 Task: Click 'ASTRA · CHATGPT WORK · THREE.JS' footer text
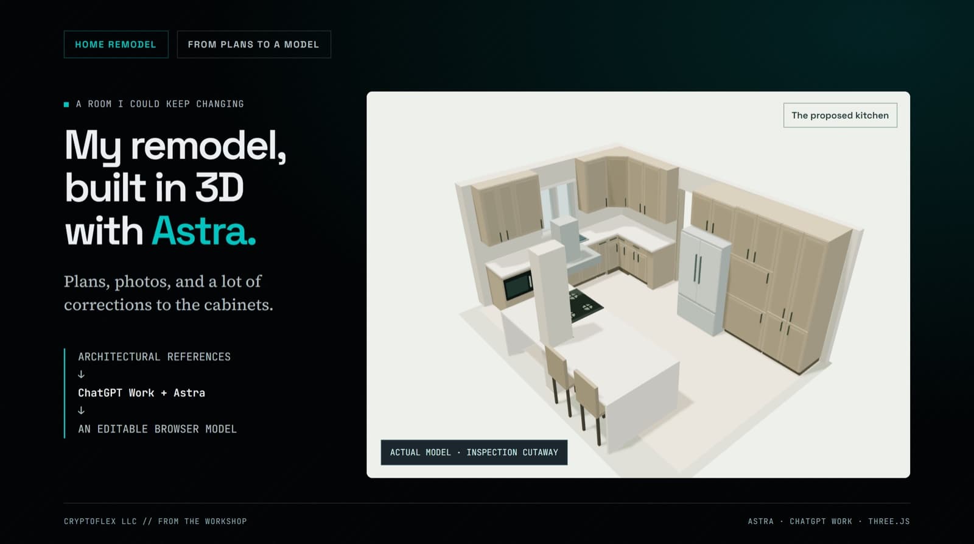point(829,521)
